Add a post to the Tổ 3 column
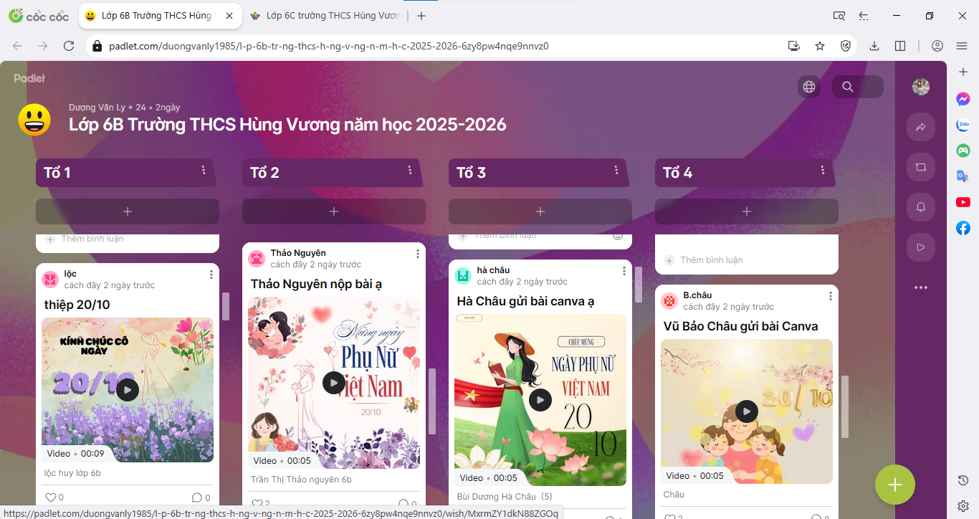Image resolution: width=979 pixels, height=519 pixels. 540,211
